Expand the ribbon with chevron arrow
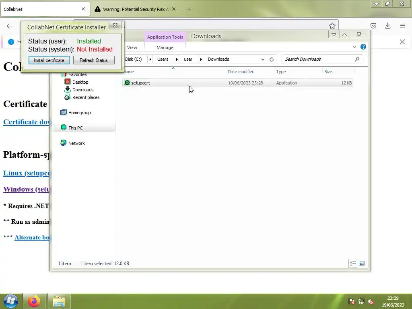Viewport: 412px width, 309px height. tap(354, 47)
